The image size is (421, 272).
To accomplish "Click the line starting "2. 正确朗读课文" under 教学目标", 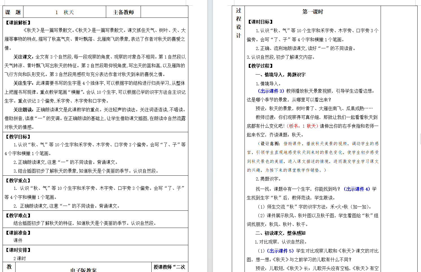I will tap(66, 162).
